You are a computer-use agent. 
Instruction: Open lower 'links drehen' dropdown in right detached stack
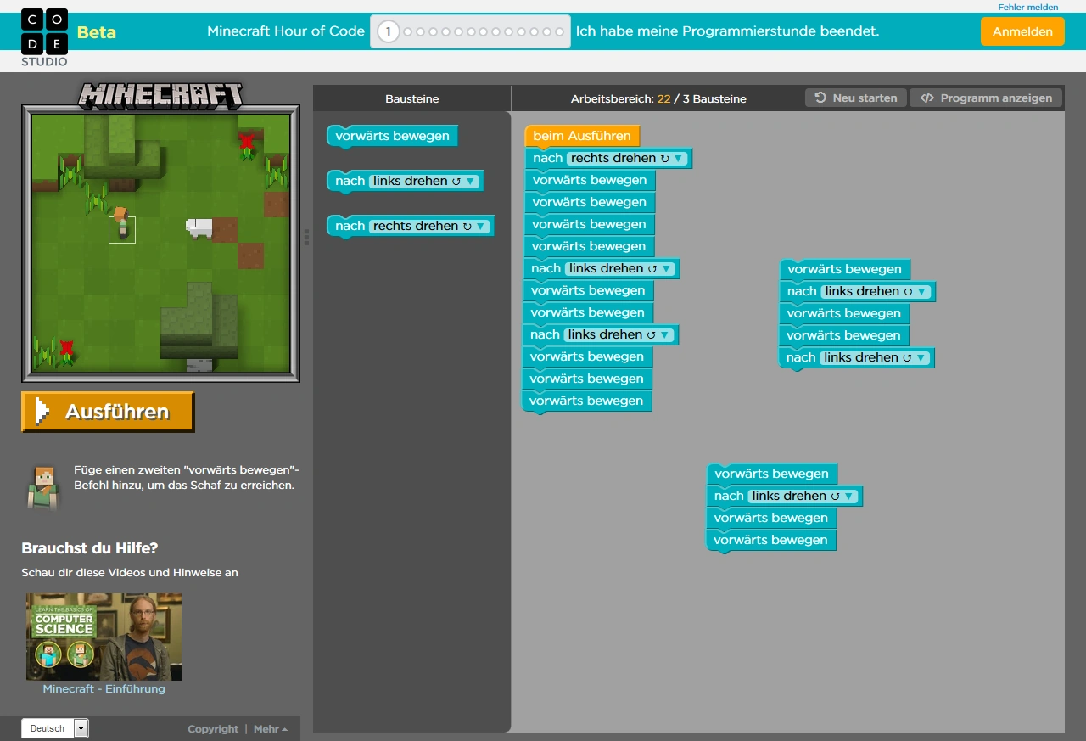click(875, 357)
